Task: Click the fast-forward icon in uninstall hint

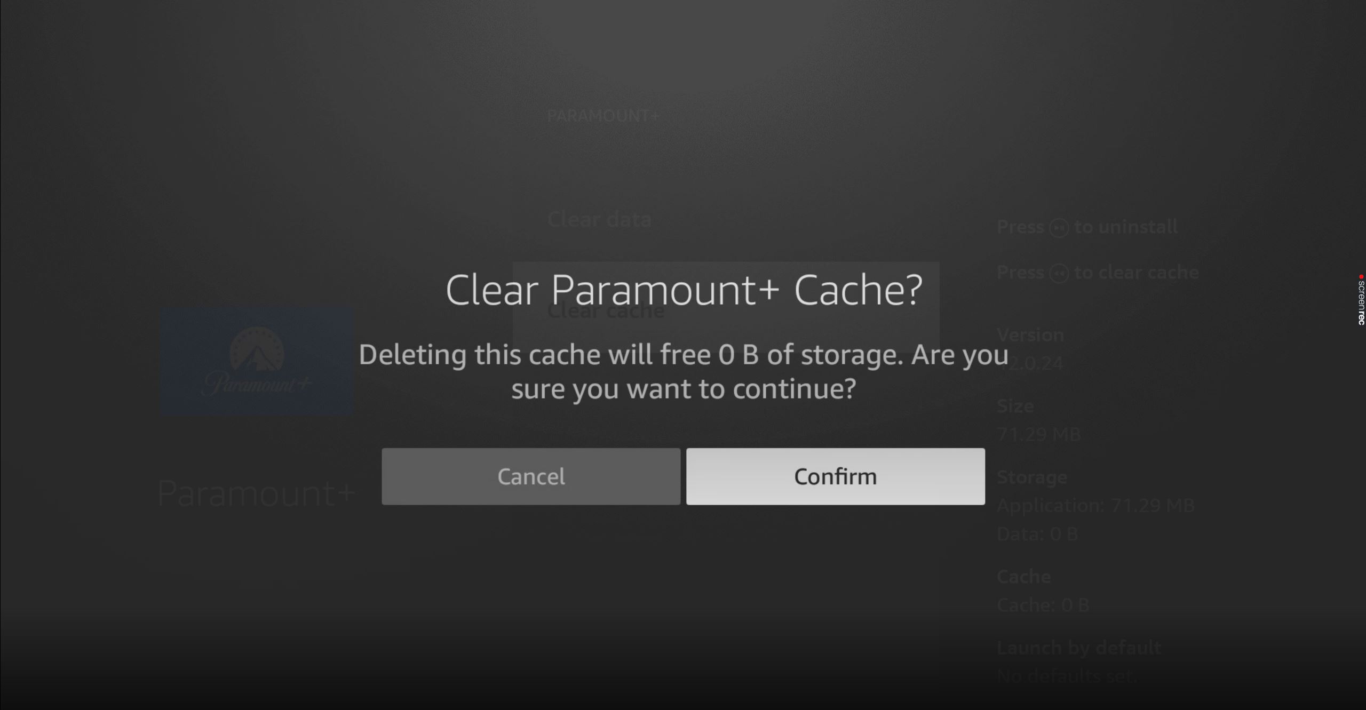Action: [x=1059, y=228]
